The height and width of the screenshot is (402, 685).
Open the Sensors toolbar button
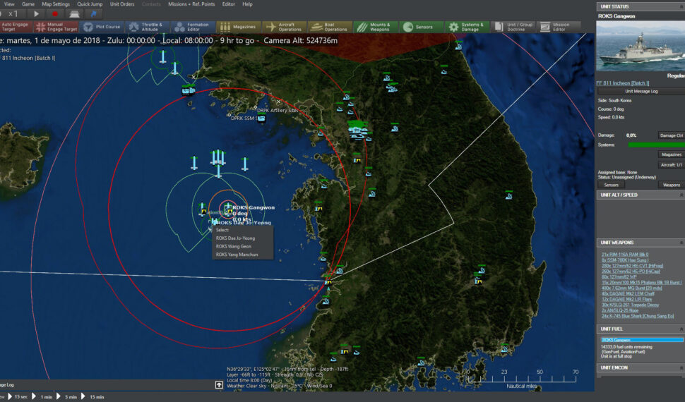pos(419,27)
